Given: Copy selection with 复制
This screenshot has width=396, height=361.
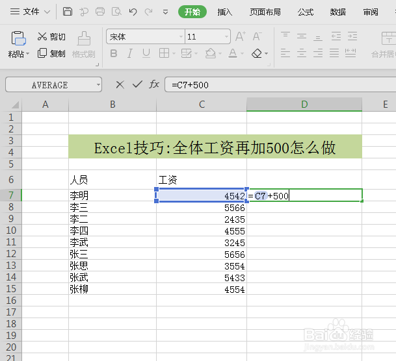Looking at the screenshot, I should 51,53.
